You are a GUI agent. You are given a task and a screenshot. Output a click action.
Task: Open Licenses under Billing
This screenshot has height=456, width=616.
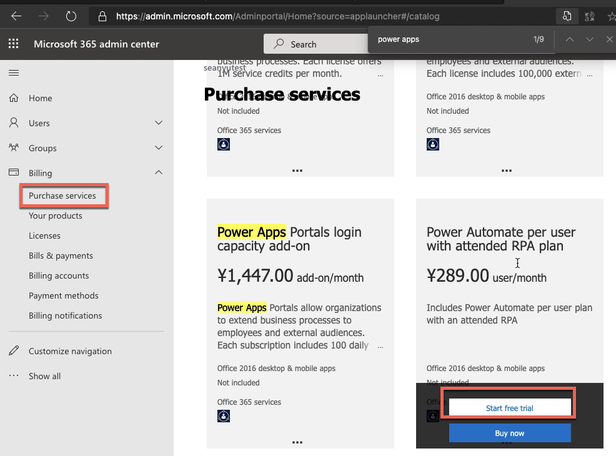pos(44,235)
